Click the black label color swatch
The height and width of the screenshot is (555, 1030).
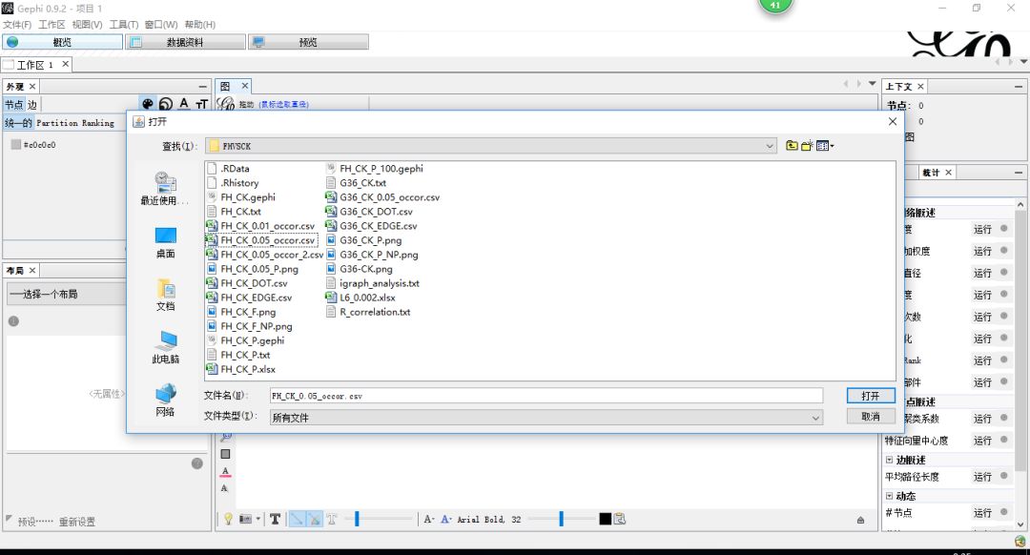coord(605,519)
